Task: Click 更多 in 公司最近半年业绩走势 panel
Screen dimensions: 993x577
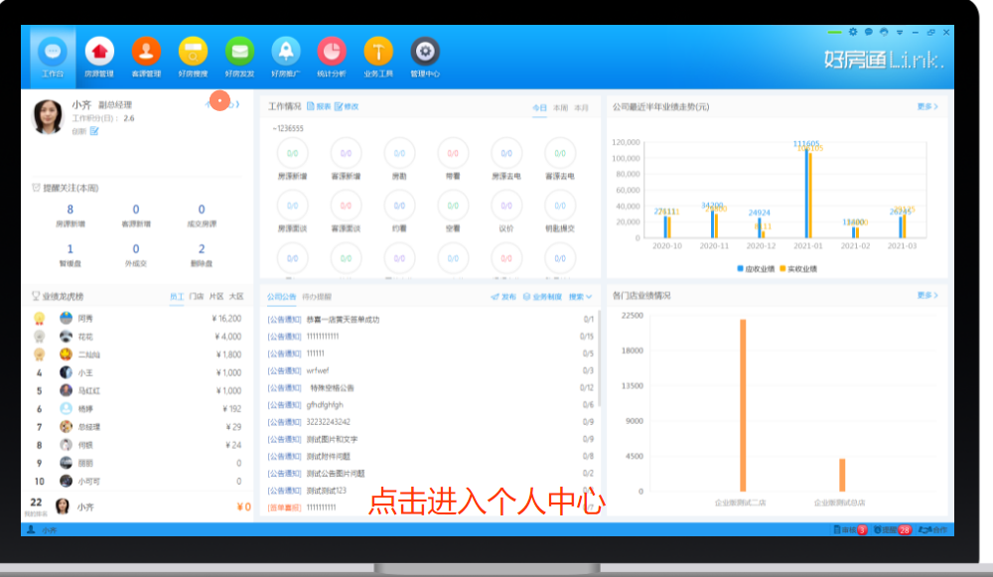Action: 927,106
